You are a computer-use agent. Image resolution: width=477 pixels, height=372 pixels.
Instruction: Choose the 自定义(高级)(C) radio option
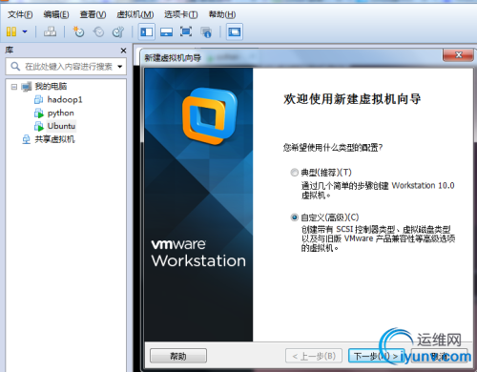click(x=295, y=217)
